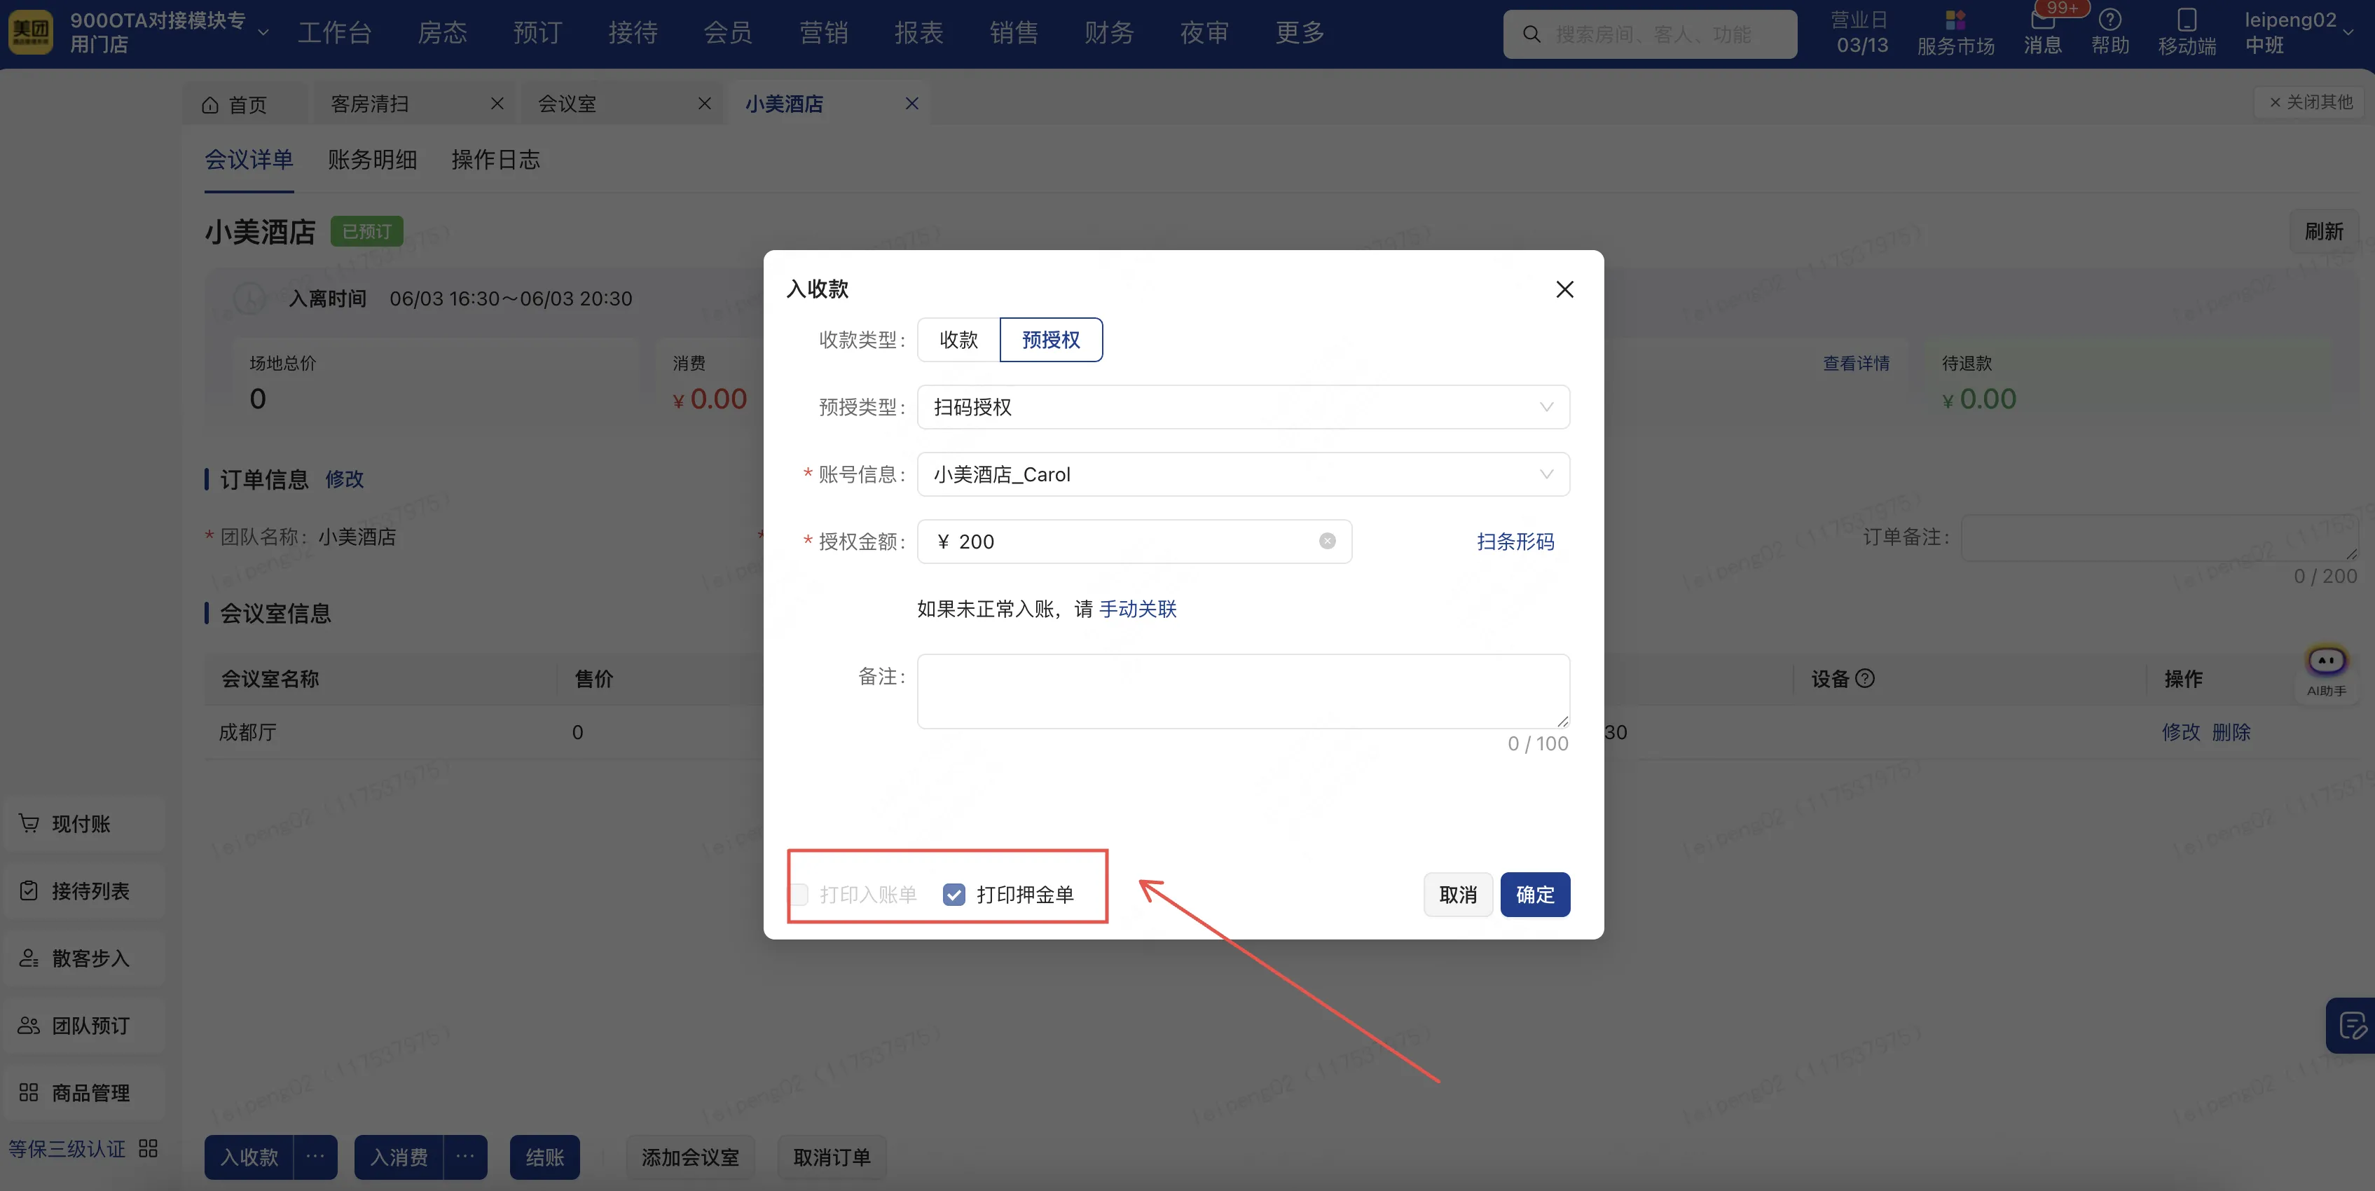This screenshot has width=2375, height=1191.
Task: Click the 等保三级认证 link
Action: point(67,1148)
